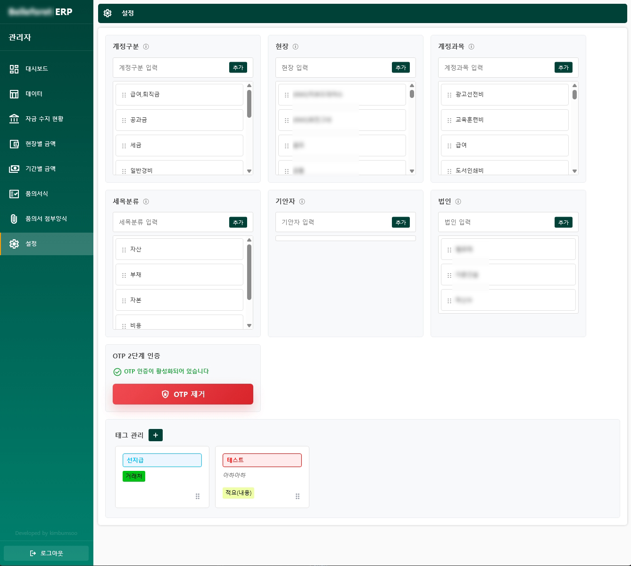This screenshot has width=631, height=566.
Task: Click the 설정 label in the top bar
Action: (128, 14)
